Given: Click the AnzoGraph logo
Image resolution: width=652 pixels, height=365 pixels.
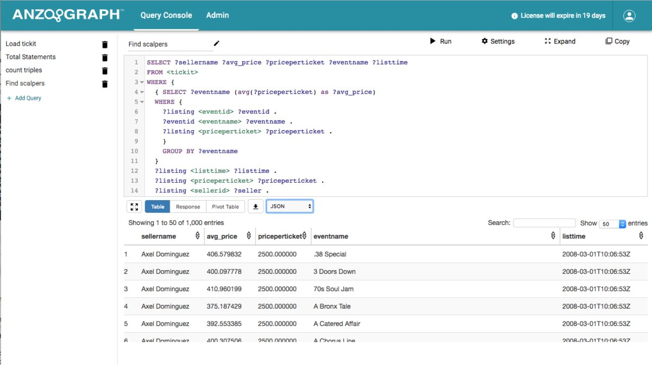Looking at the screenshot, I should coord(67,15).
